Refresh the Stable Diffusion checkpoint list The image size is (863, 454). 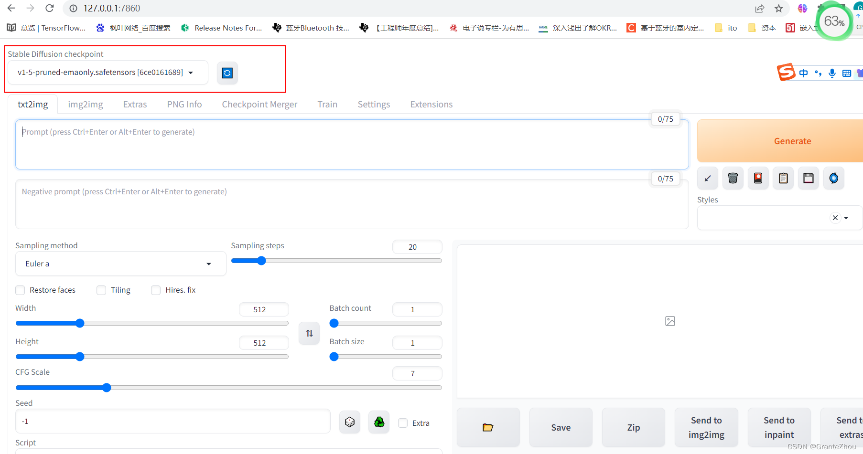coord(227,73)
